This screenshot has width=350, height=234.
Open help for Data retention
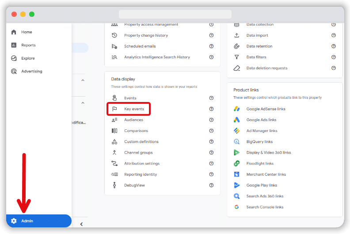pos(334,46)
